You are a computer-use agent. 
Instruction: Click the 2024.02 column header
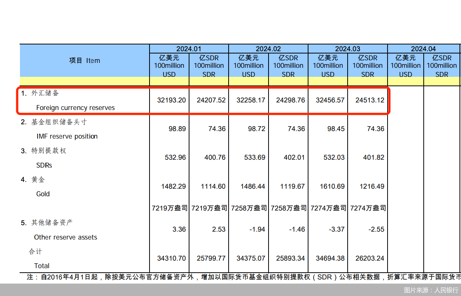click(268, 49)
